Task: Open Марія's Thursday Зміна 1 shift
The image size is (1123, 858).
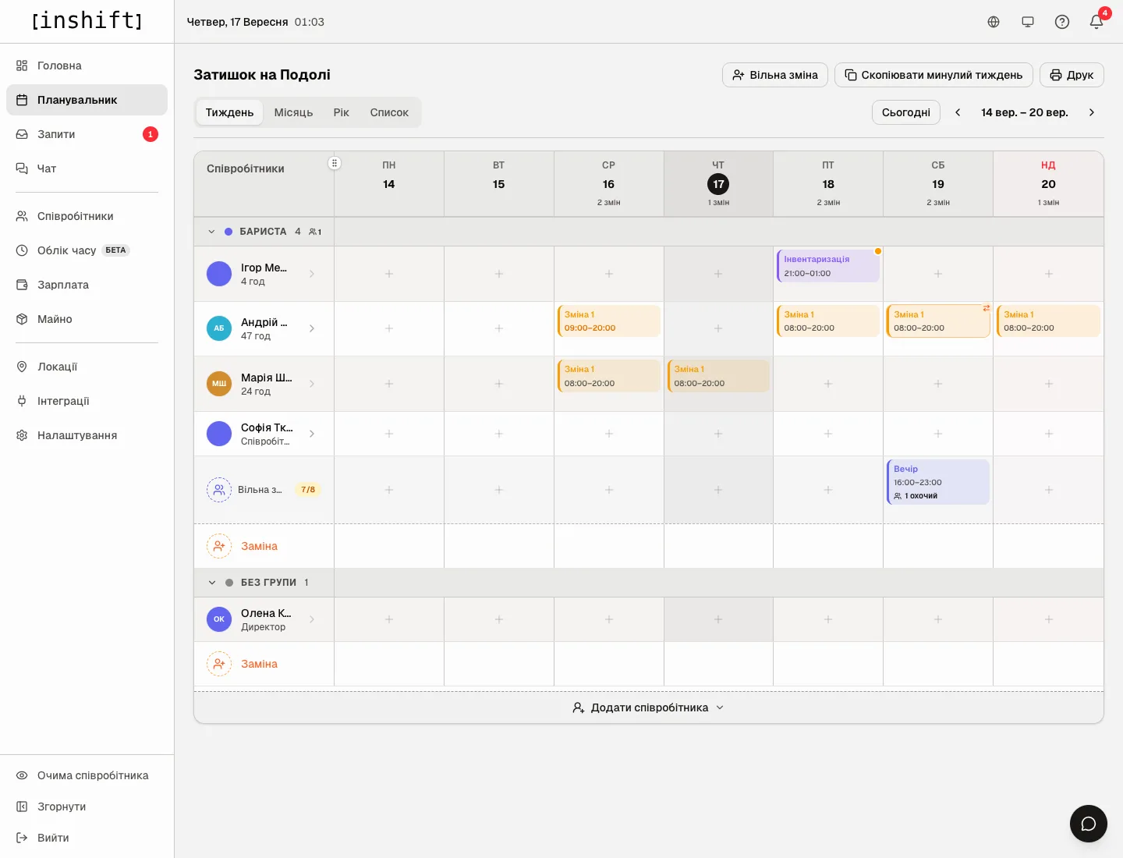Action: pyautogui.click(x=718, y=376)
